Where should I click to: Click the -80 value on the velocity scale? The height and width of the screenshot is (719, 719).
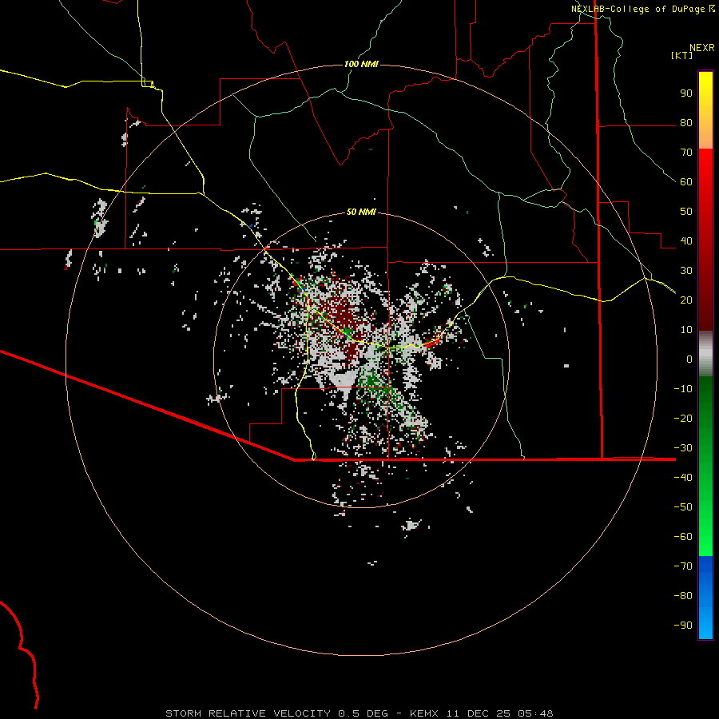(683, 596)
